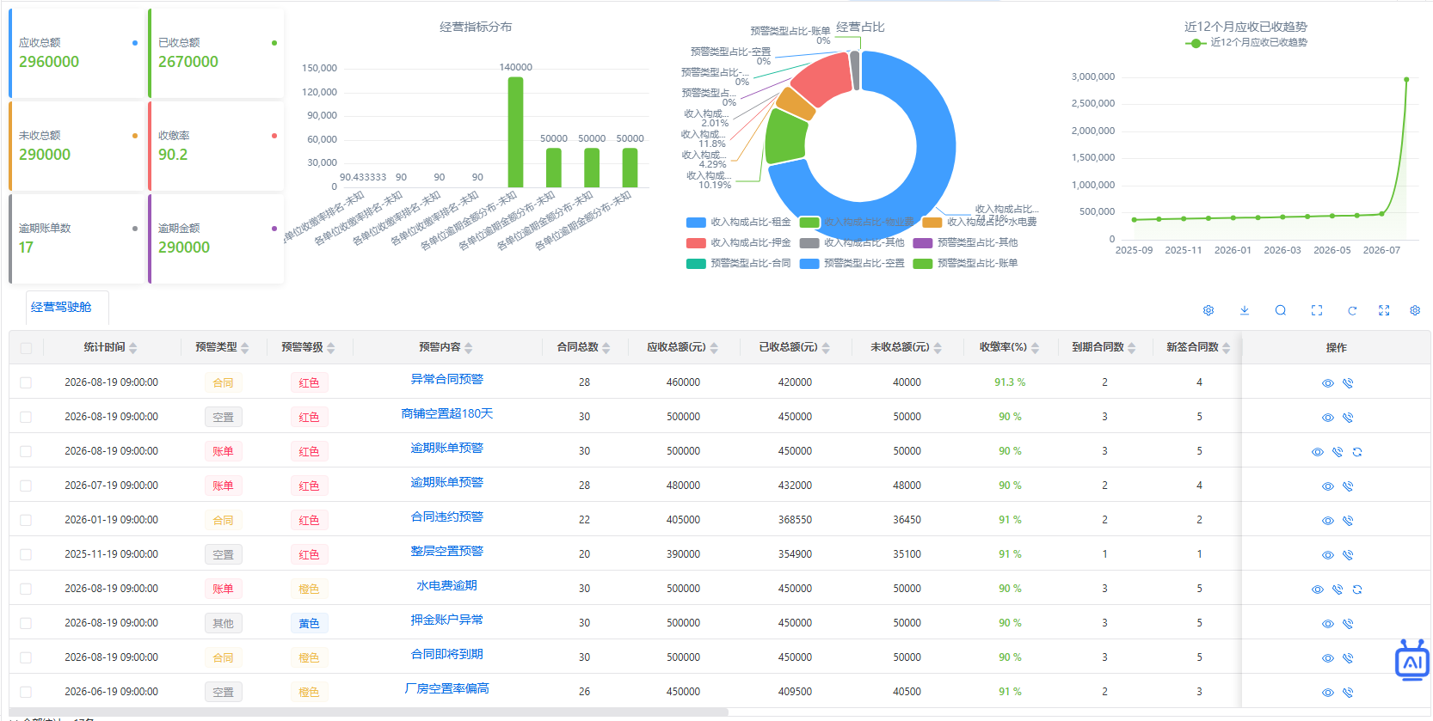1433x721 pixels.
Task: View details eye icon for 商铺空置超180天 row
Action: point(1328,418)
